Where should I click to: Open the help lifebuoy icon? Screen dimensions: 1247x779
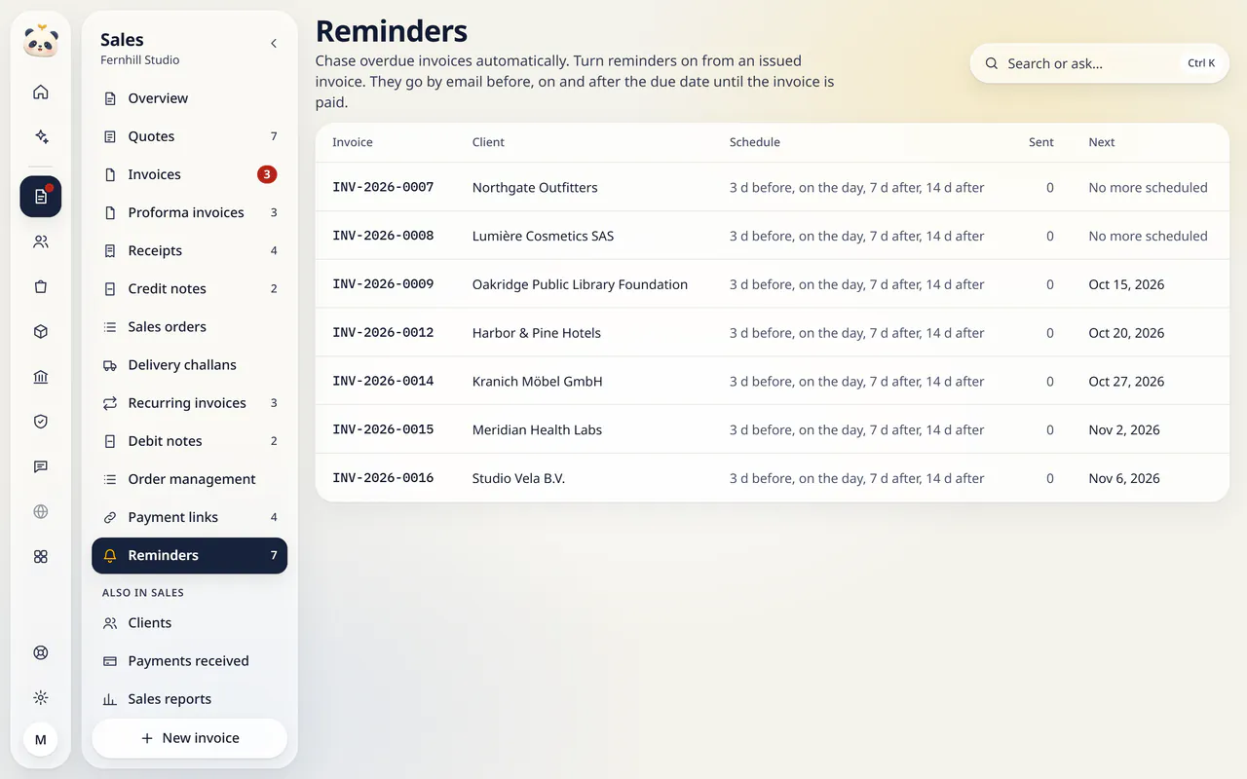(x=41, y=653)
